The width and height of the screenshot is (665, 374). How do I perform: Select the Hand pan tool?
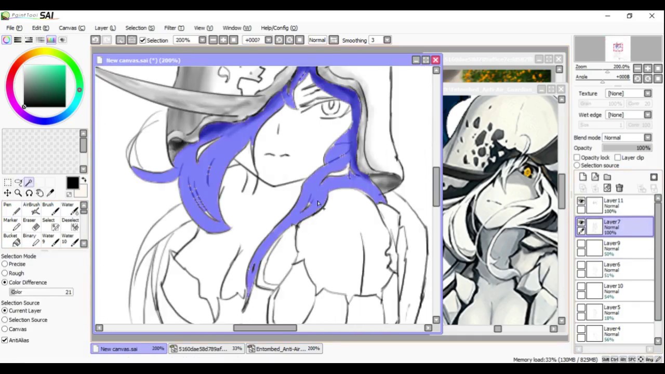(39, 193)
